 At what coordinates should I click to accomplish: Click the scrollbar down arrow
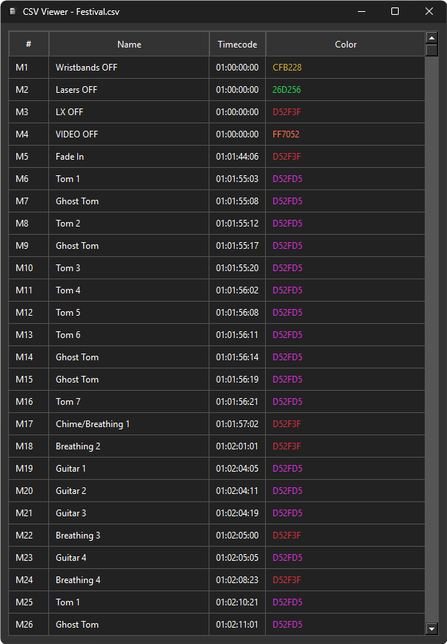(431, 629)
